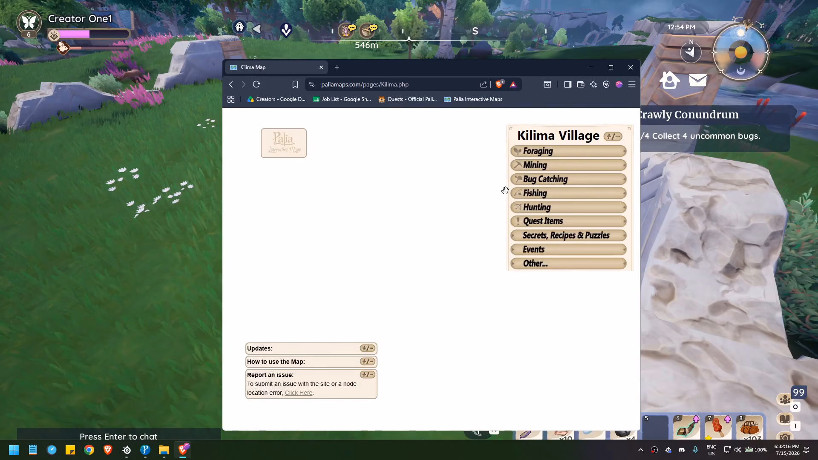Click the Brave Shields lion icon
The image size is (818, 460).
click(x=499, y=84)
